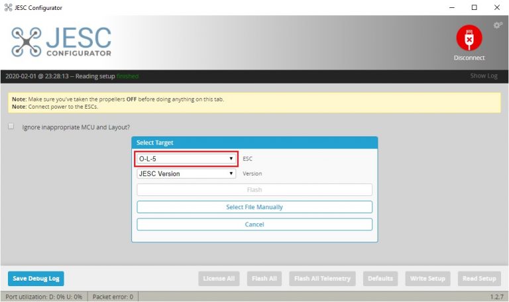This screenshot has width=509, height=302.
Task: Click the Defaults button
Action: [380, 278]
